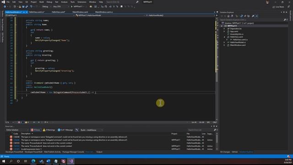
Task: Click the magnifier in the title search box
Action: pyautogui.click(x=137, y=2)
